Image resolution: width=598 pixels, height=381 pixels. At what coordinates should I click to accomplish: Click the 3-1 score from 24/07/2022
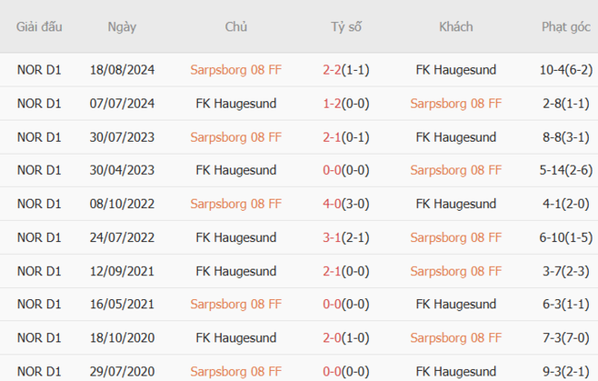click(x=333, y=237)
